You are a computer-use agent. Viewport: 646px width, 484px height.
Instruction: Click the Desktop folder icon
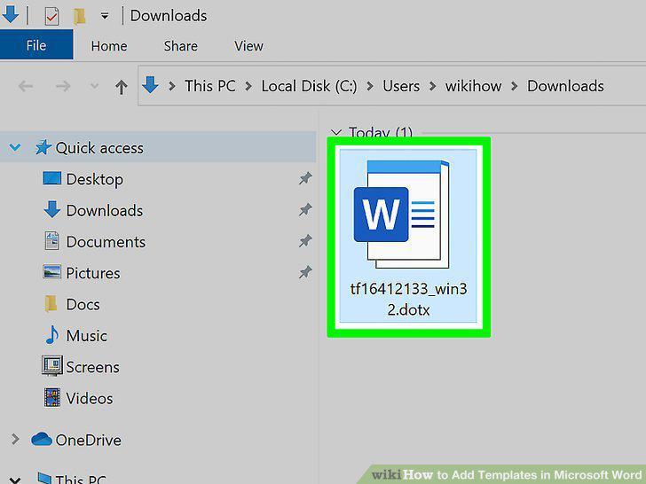51,178
